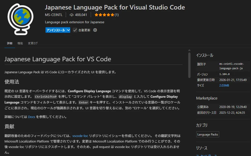251x156 pixels.
Task: Click the download count cloud icon
Action: point(71,15)
